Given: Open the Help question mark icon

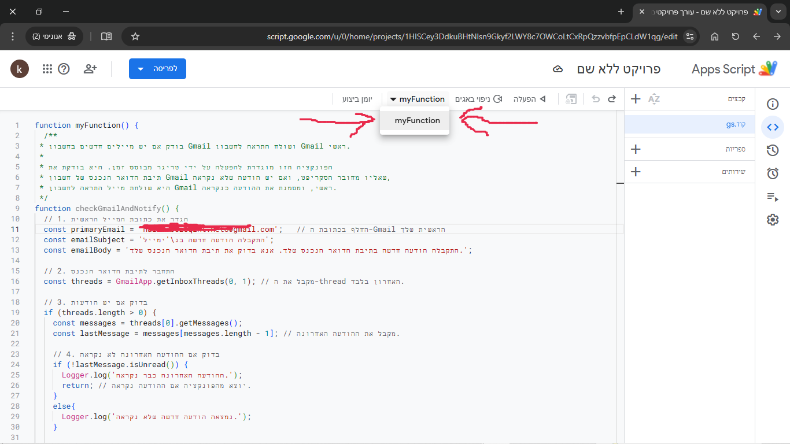Looking at the screenshot, I should (x=64, y=69).
